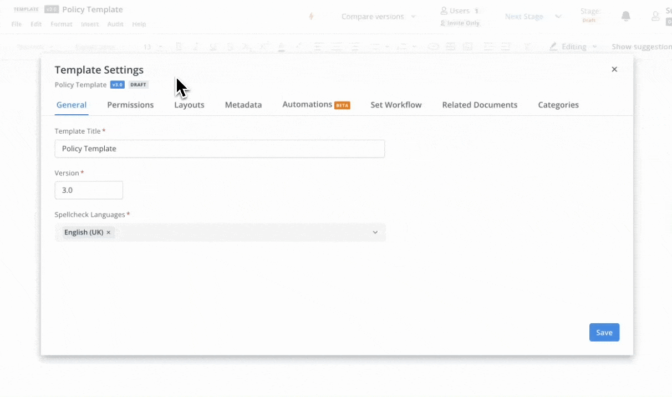This screenshot has width=672, height=397.
Task: Click the notification bell icon
Action: tap(626, 17)
